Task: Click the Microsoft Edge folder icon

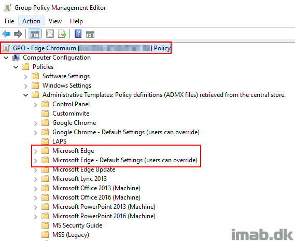Action: tap(45, 151)
